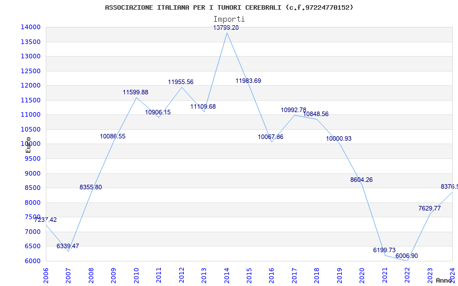
Task: Select data label 10848.56
Action: [x=316, y=114]
